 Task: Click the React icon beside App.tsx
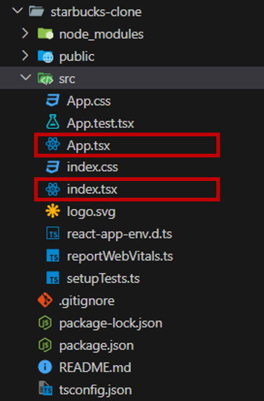coord(53,144)
